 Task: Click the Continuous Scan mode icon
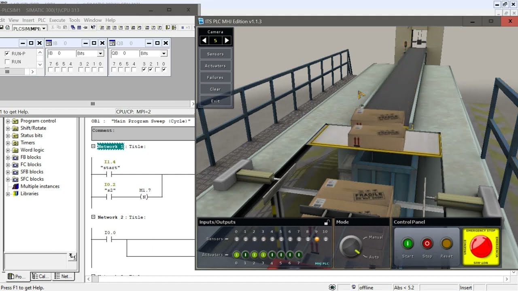(x=174, y=27)
